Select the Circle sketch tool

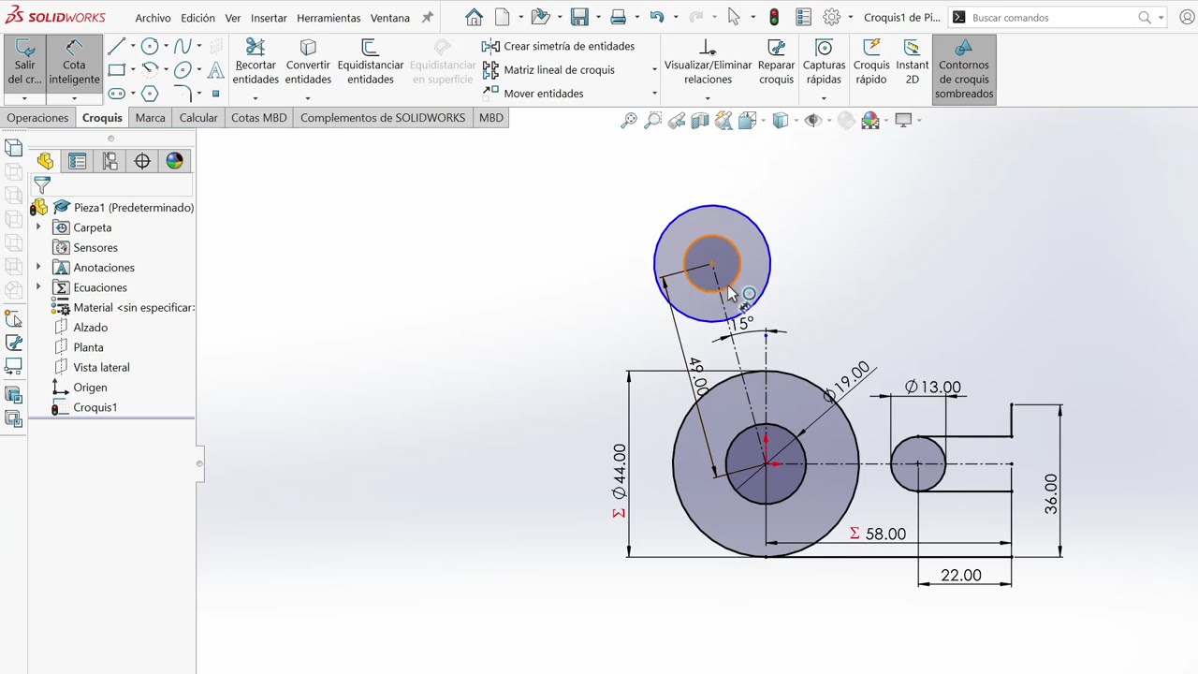150,46
